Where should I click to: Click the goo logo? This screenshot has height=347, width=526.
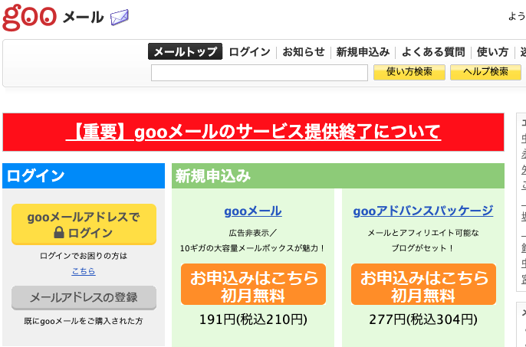click(x=29, y=18)
